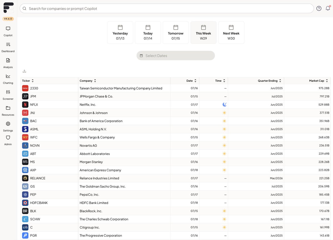
Task: Click the American Express logo icon
Action: point(25,170)
